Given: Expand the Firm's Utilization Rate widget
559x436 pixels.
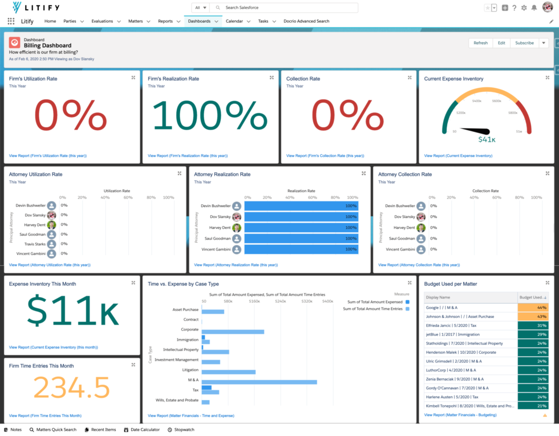Looking at the screenshot, I should 133,77.
